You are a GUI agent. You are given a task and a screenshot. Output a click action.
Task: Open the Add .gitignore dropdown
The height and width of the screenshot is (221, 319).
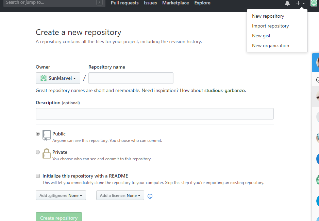tap(61, 195)
